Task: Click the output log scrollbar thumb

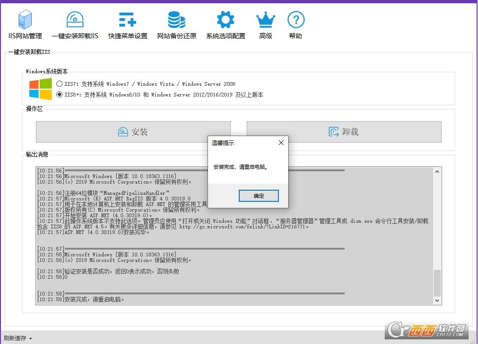Action: tap(437, 283)
